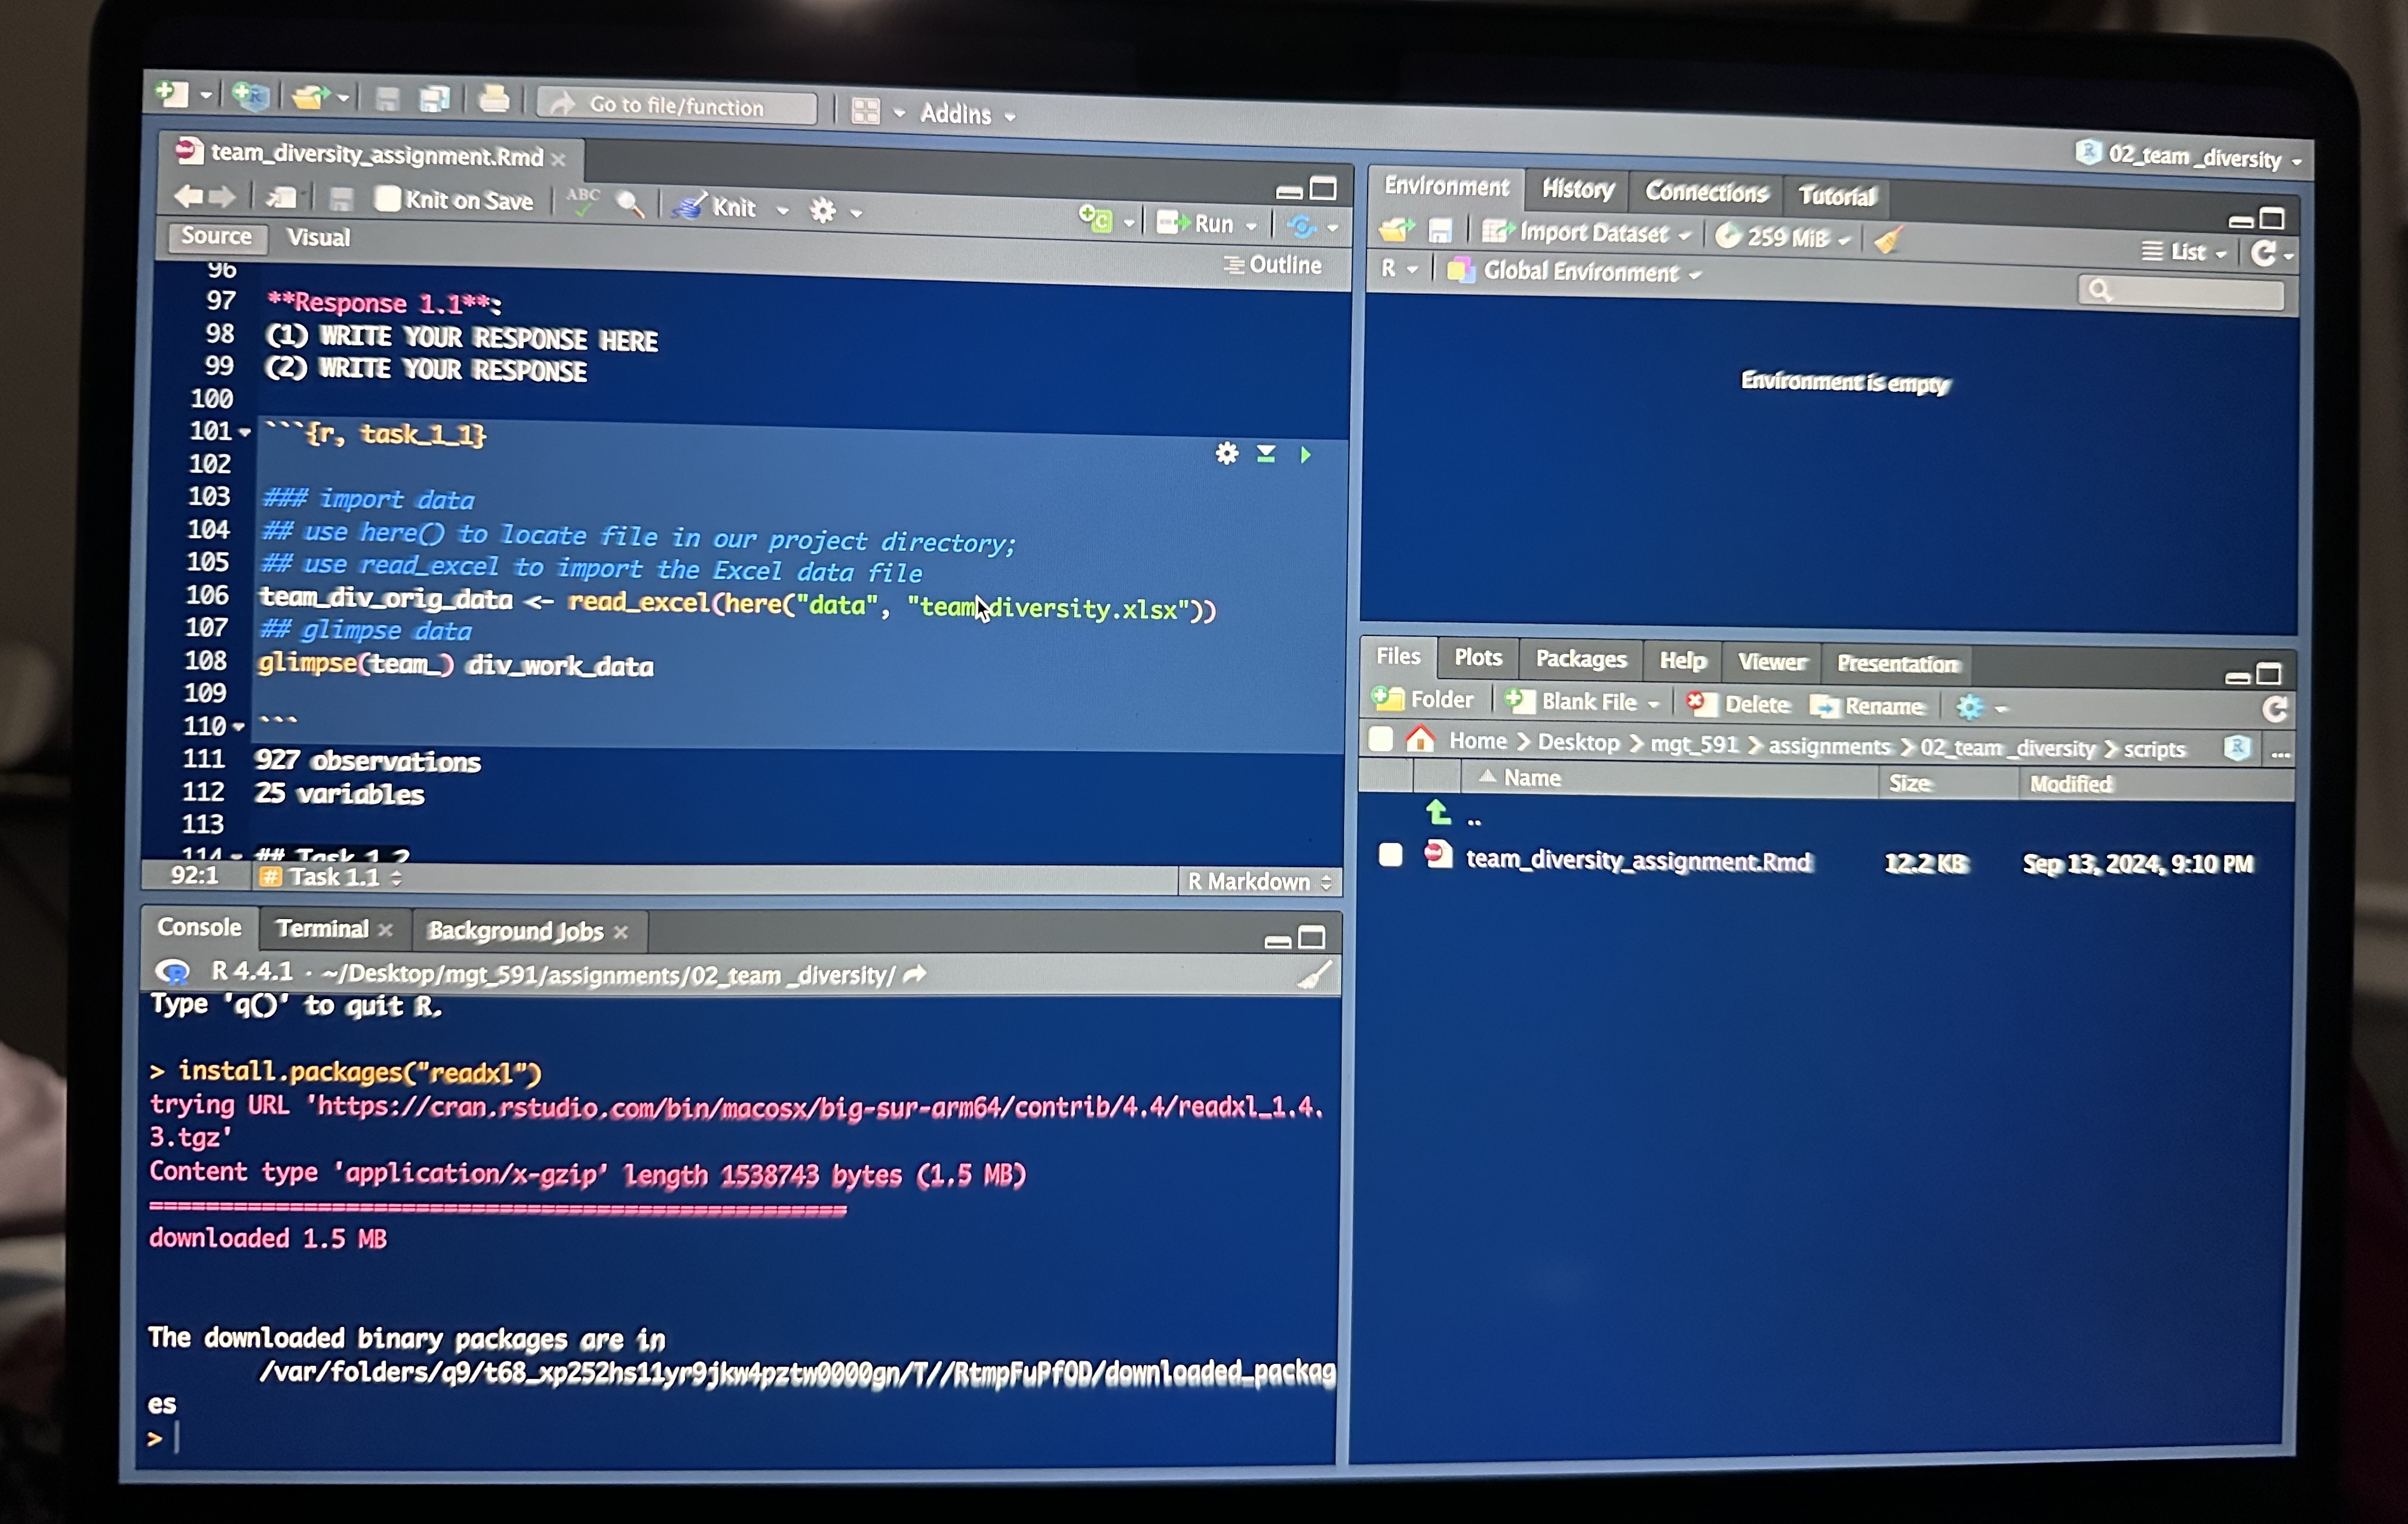Viewport: 2408px width, 1524px height.
Task: Open the List view dropdown in Environment pane
Action: [2192, 252]
